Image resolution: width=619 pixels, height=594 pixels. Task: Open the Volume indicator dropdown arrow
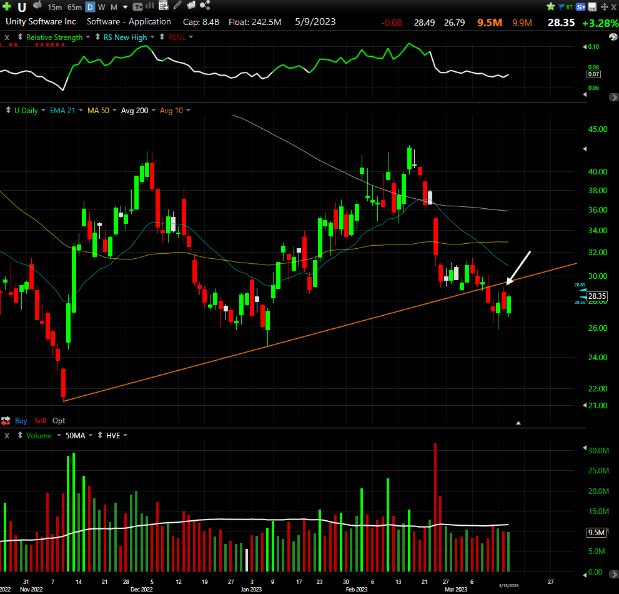point(59,436)
